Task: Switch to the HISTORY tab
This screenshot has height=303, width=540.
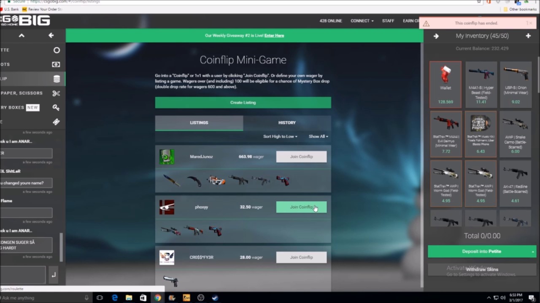Action: click(x=287, y=122)
